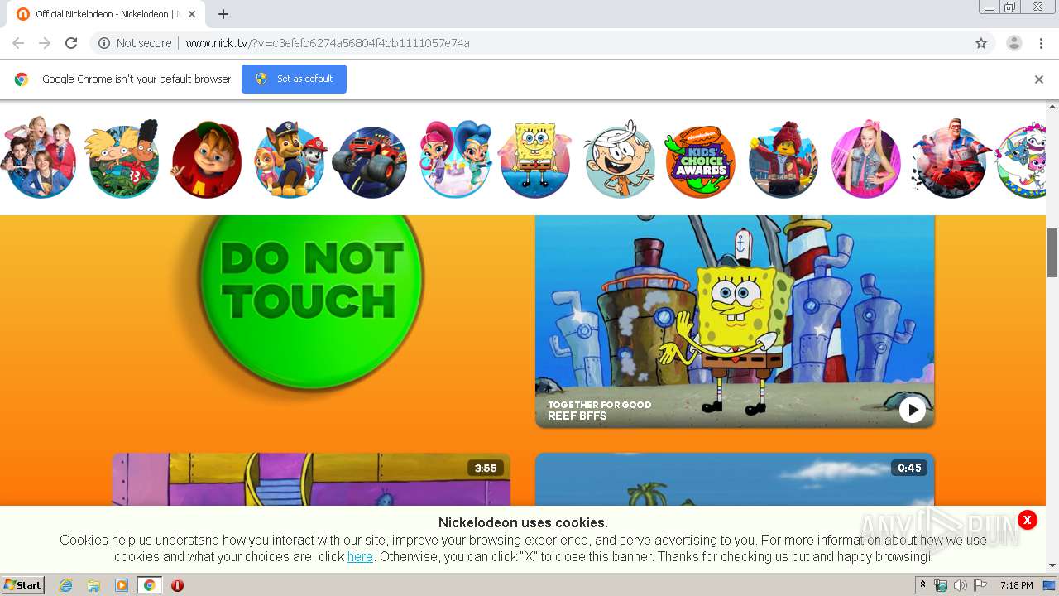Close the cookie banner with red X
Screen dimensions: 1059x596
[1027, 520]
